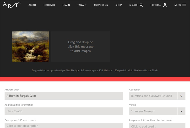The width and height of the screenshot is (190, 128).
Task: Click the Editori... account name
Action: 156,5
